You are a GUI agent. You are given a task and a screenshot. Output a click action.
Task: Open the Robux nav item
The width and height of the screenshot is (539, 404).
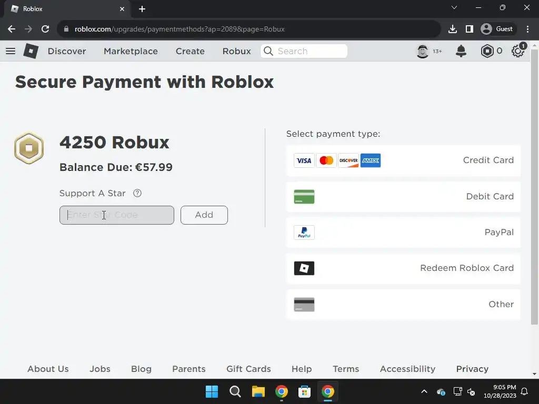pyautogui.click(x=236, y=51)
